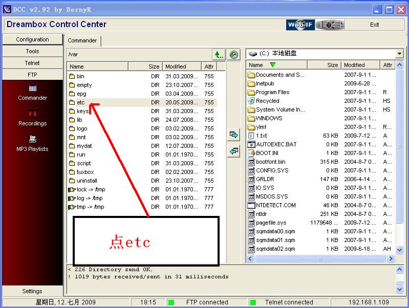This screenshot has width=409, height=308.
Task: Select the Program Files folder icon
Action: tap(251, 92)
